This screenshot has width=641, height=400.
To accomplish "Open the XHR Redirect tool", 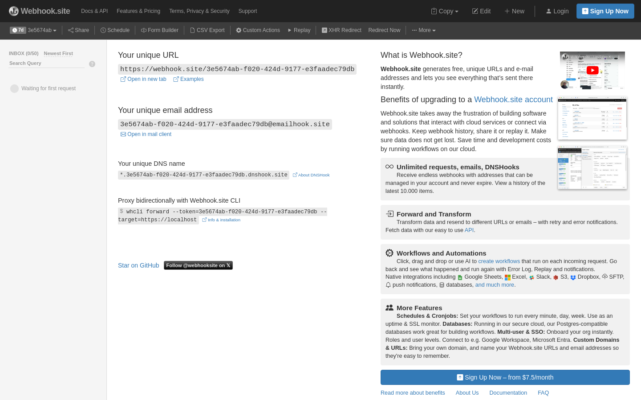I will (341, 30).
